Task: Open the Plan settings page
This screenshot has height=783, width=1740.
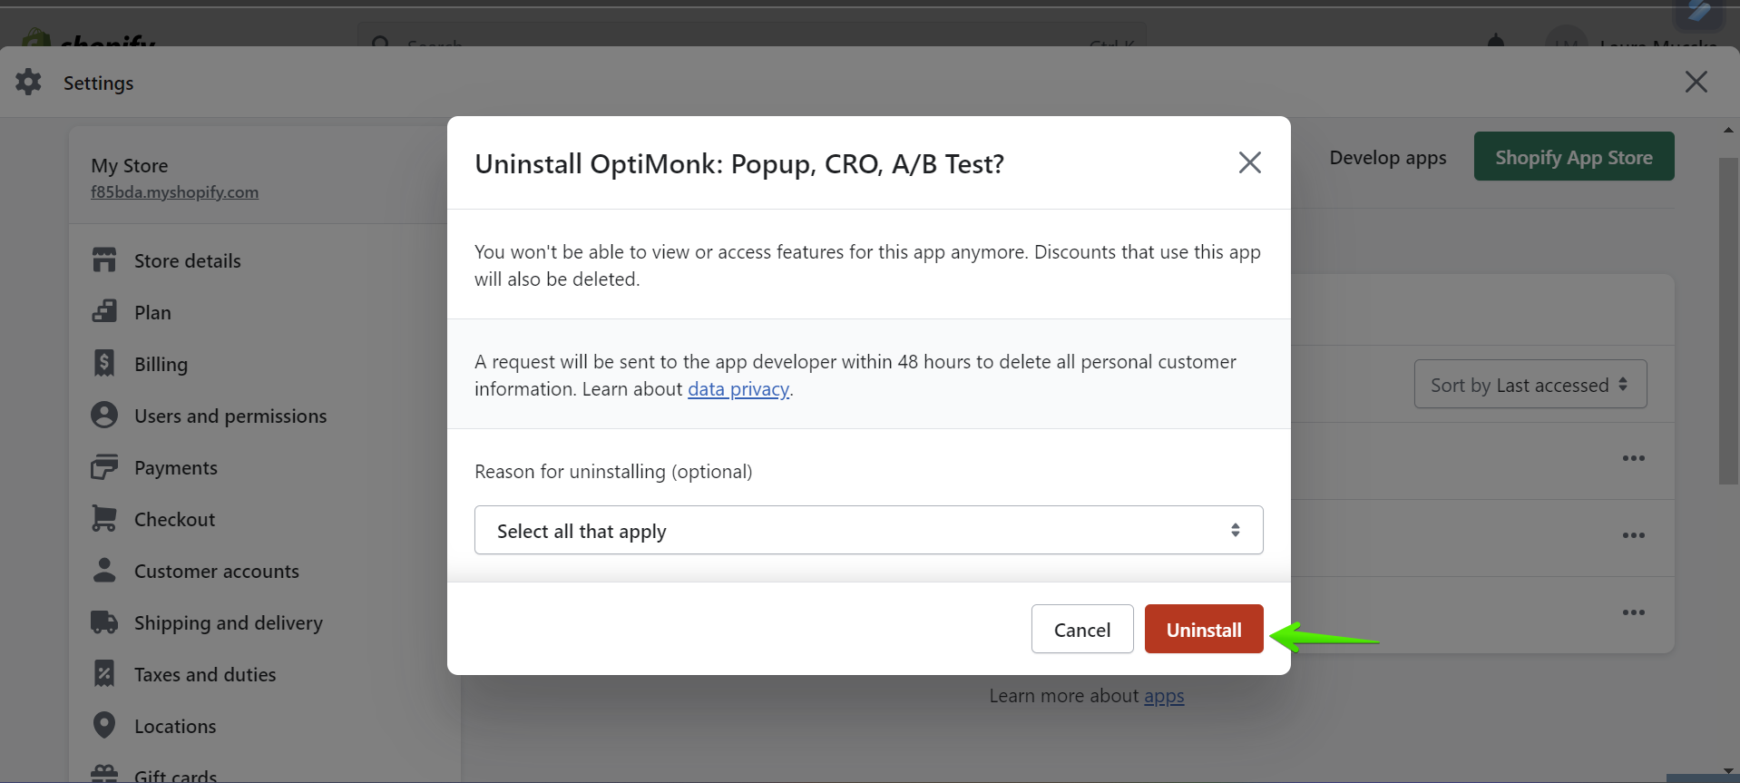Action: pos(152,312)
